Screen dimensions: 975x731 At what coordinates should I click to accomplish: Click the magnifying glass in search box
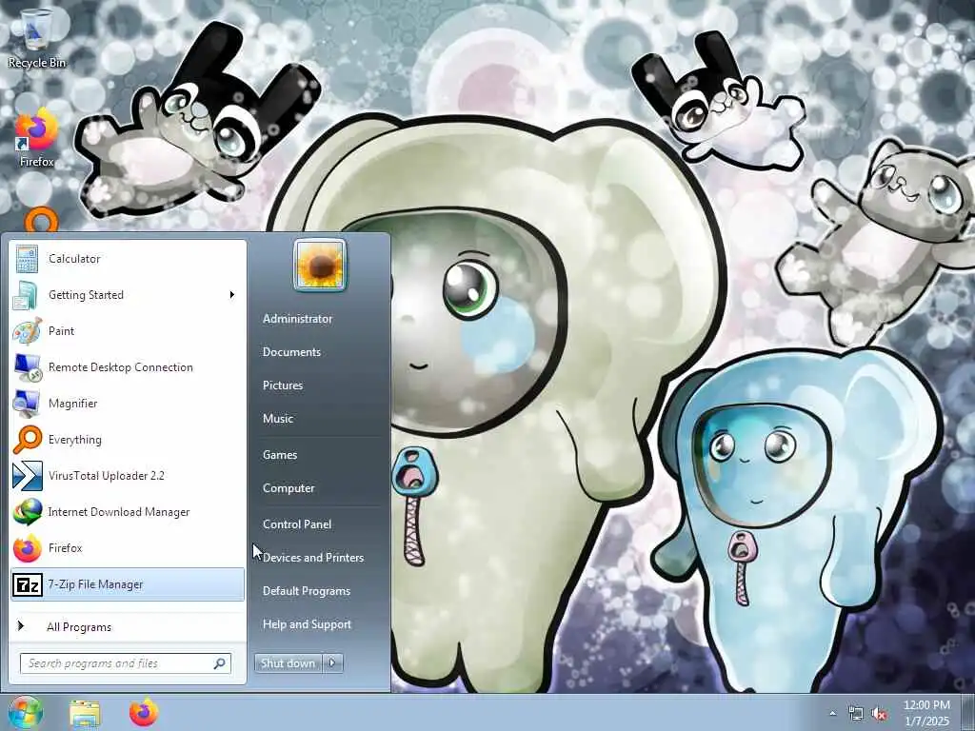click(x=220, y=663)
